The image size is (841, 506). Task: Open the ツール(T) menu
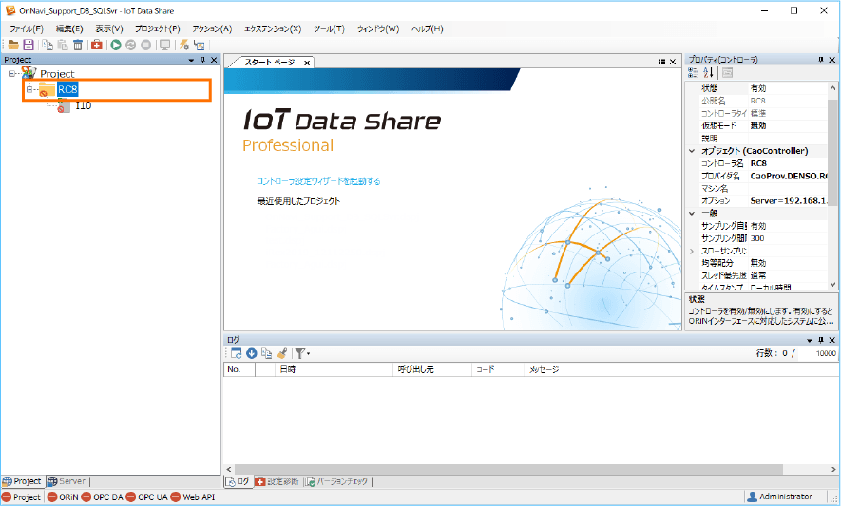pyautogui.click(x=328, y=29)
